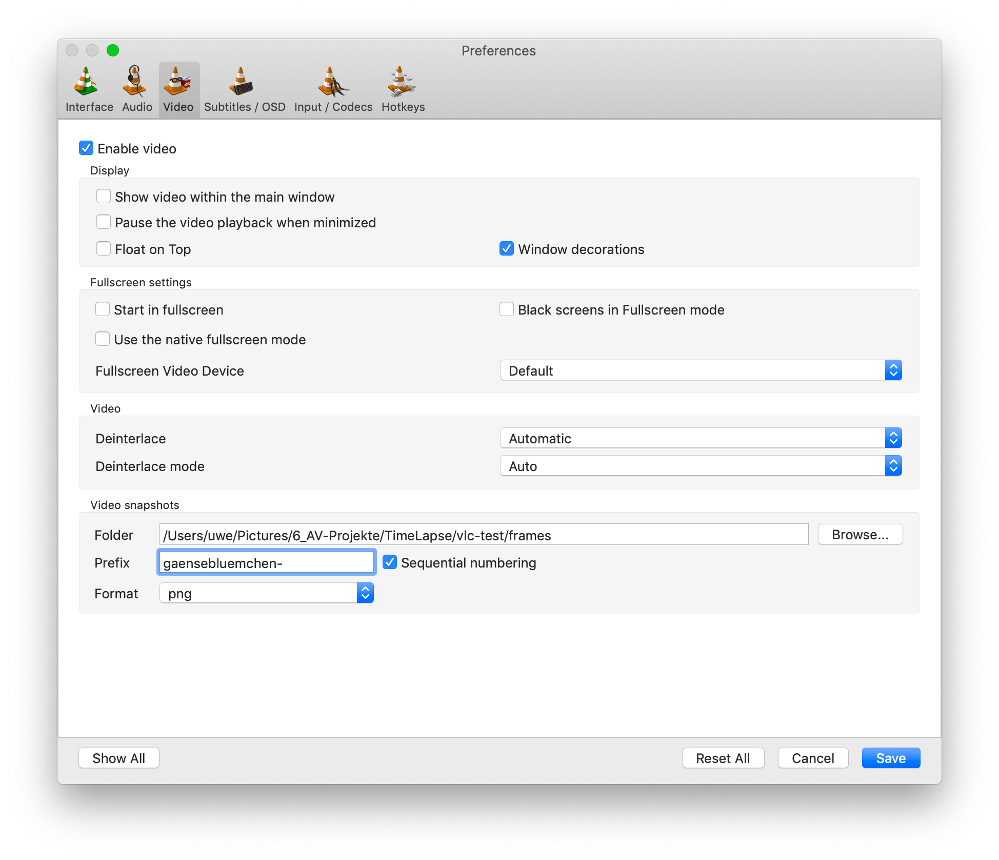The width and height of the screenshot is (999, 860).
Task: Open the Subtitles / OSD cone icon
Action: pyautogui.click(x=242, y=83)
